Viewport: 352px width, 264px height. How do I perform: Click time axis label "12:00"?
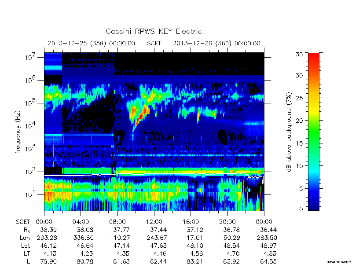pyautogui.click(x=154, y=222)
